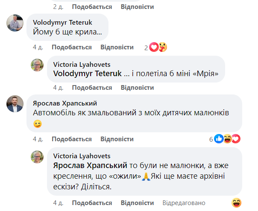Viewport: 258px width, 211px height.
Task: Click the reaction count 6 on Ярослав's comment
Action: tap(211, 139)
